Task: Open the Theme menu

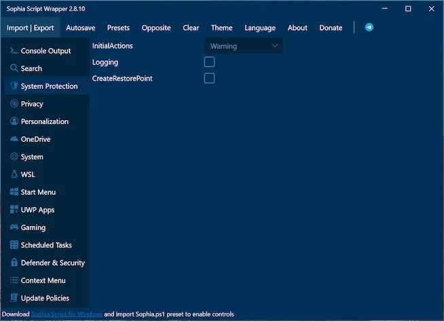Action: 221,28
